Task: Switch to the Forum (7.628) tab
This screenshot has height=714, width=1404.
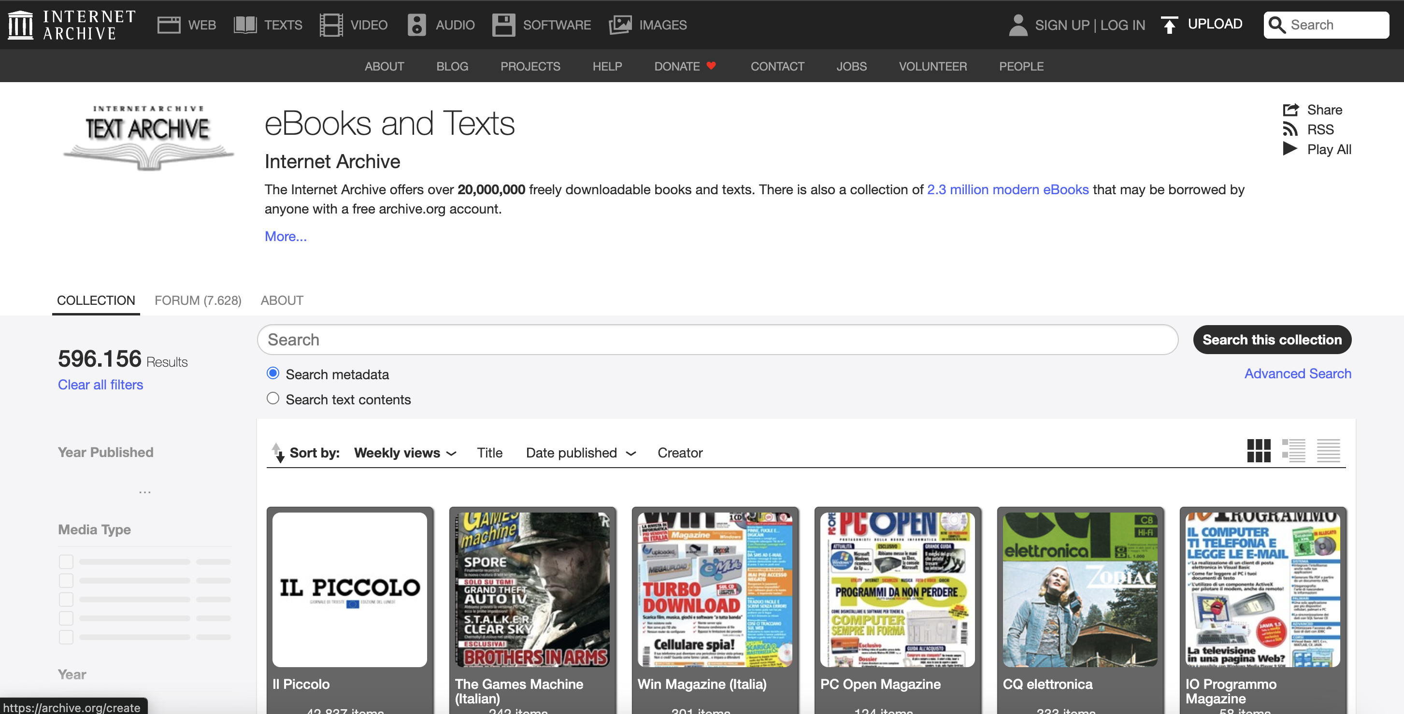Action: coord(198,300)
